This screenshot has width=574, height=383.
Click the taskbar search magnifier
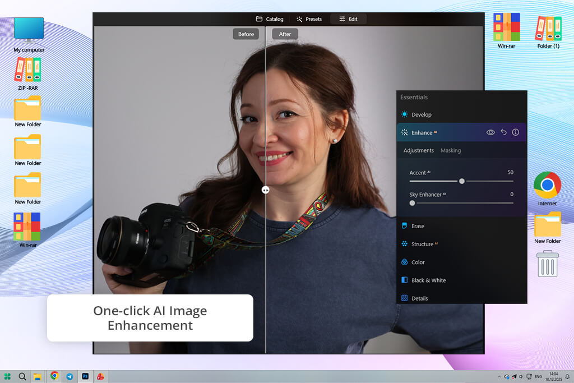coord(22,376)
